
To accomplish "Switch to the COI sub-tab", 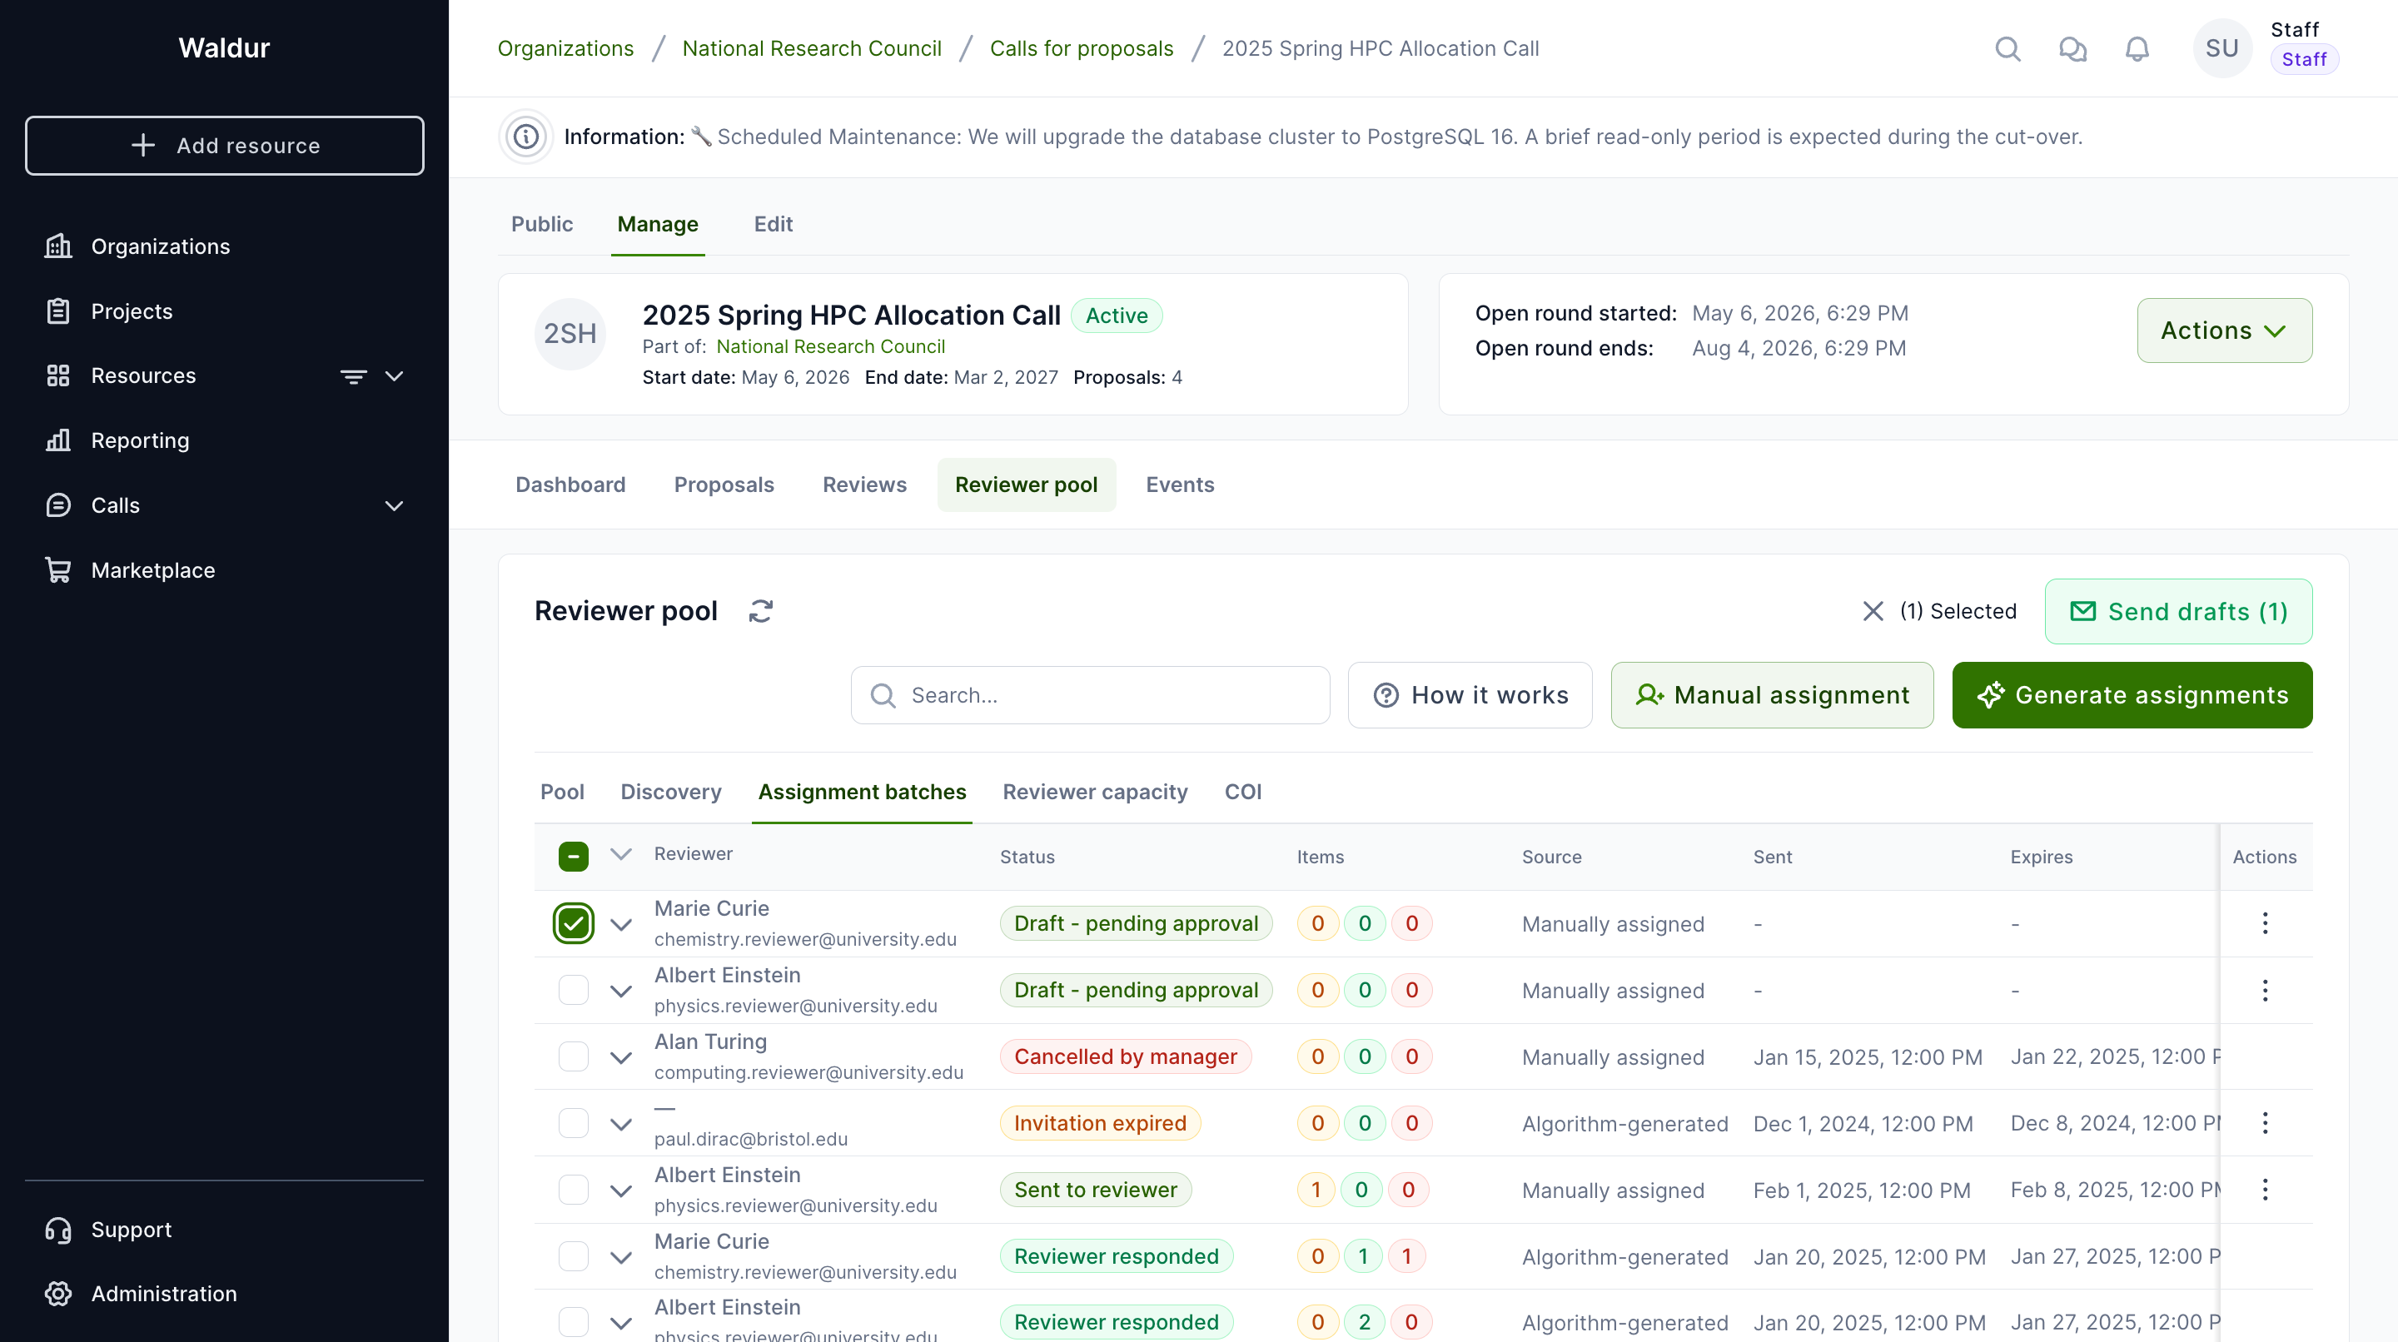I will 1243,792.
